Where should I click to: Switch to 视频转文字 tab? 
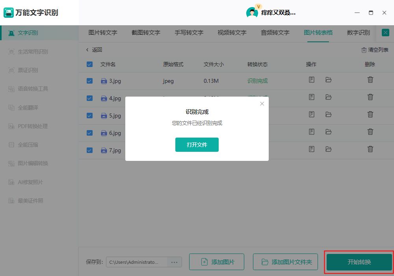click(x=232, y=33)
